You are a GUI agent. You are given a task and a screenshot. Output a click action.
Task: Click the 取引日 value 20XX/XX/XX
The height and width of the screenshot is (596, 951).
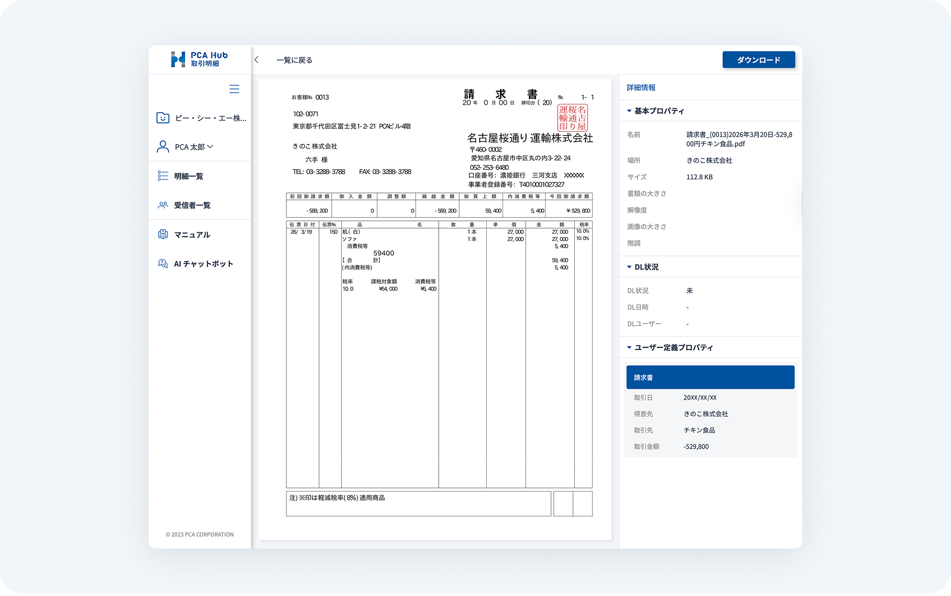pyautogui.click(x=700, y=398)
